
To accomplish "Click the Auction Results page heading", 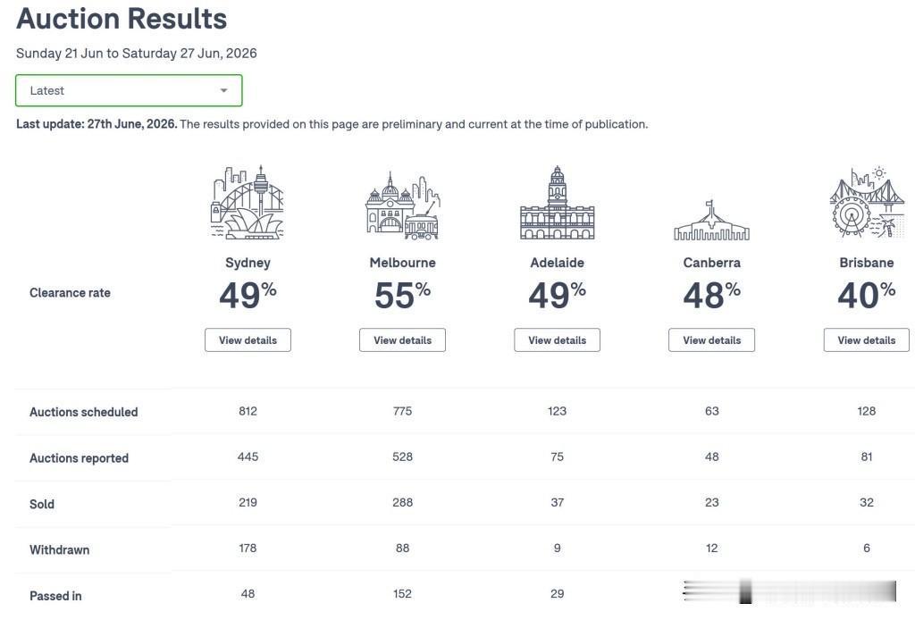I will pos(122,19).
